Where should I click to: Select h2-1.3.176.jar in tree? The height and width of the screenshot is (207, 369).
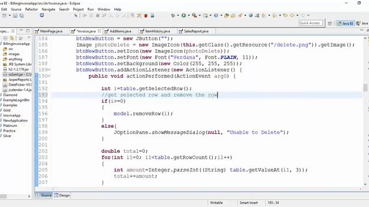[18, 70]
